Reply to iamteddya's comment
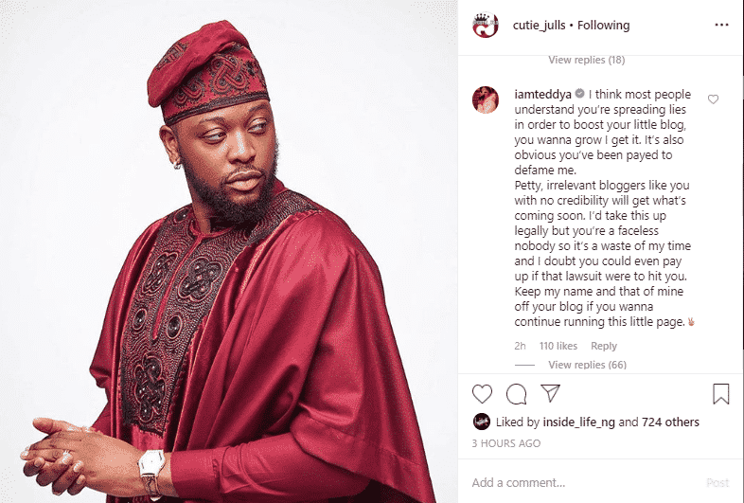Image resolution: width=744 pixels, height=503 pixels. click(x=604, y=346)
